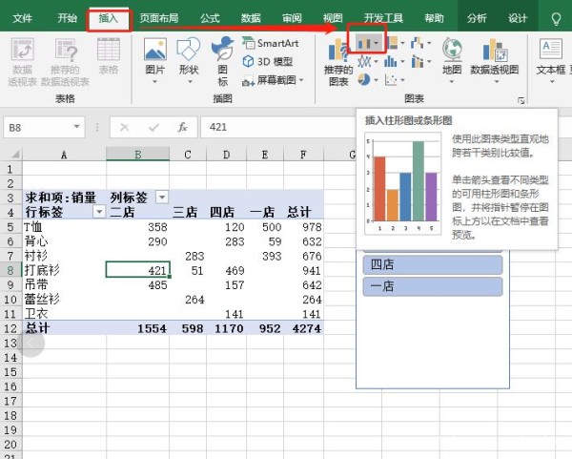Open the pie chart menu

pyautogui.click(x=367, y=79)
